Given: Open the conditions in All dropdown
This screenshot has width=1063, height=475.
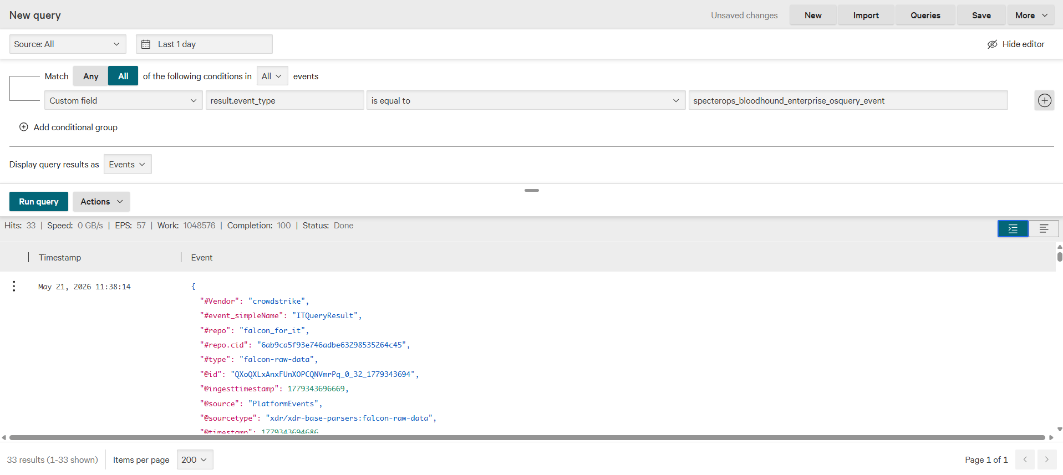Looking at the screenshot, I should point(272,76).
